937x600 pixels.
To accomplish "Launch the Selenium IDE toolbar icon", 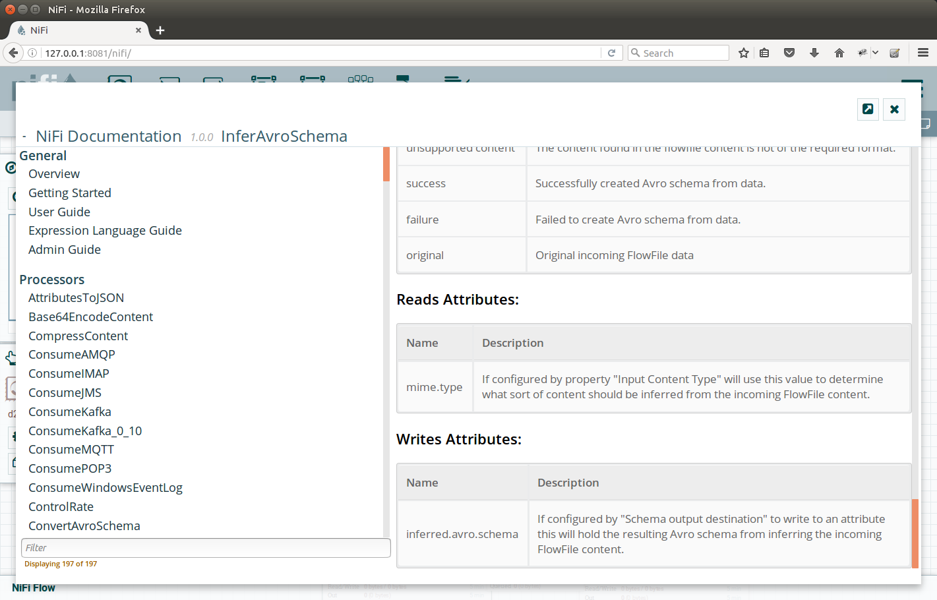I will click(895, 53).
